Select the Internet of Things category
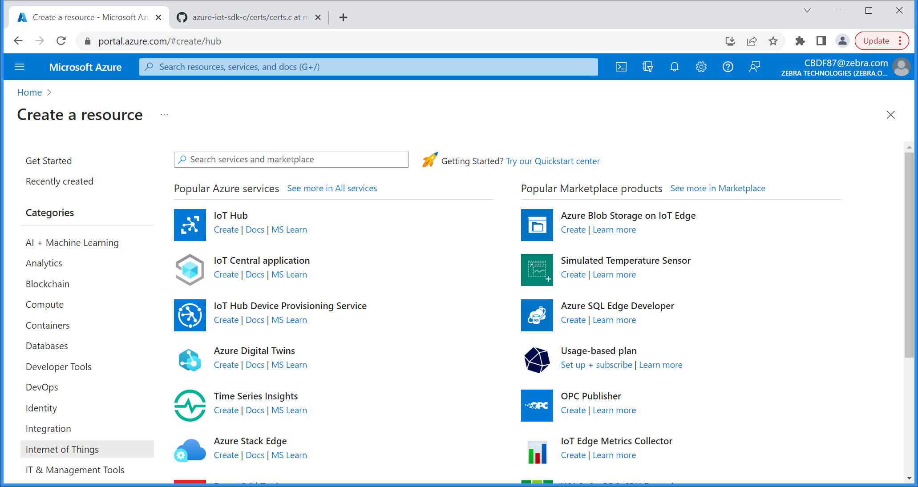This screenshot has width=918, height=487. click(x=87, y=449)
